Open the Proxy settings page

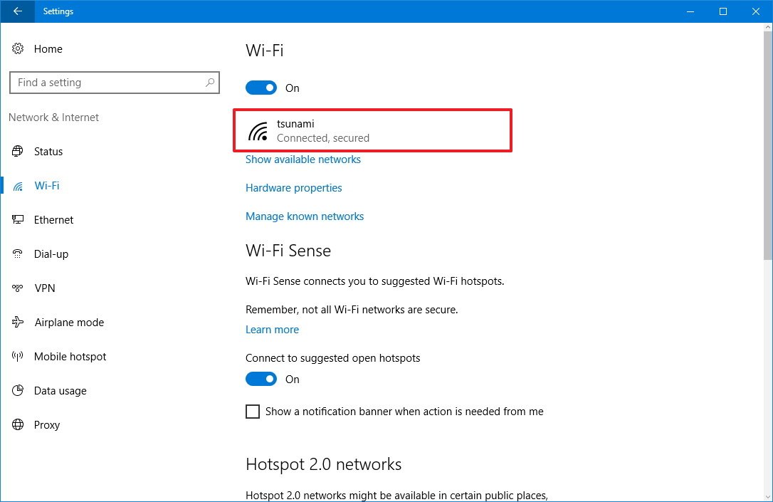point(47,425)
